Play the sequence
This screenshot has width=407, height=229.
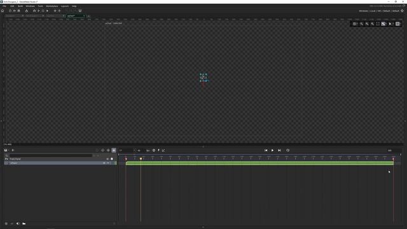(x=272, y=150)
